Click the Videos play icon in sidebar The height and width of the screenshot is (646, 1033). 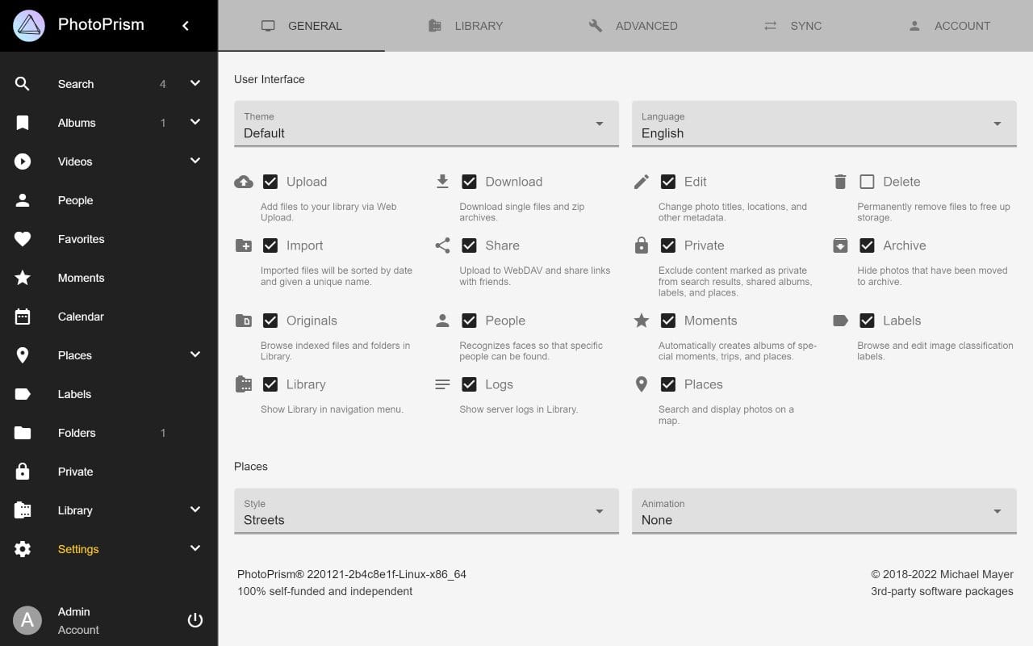point(22,161)
